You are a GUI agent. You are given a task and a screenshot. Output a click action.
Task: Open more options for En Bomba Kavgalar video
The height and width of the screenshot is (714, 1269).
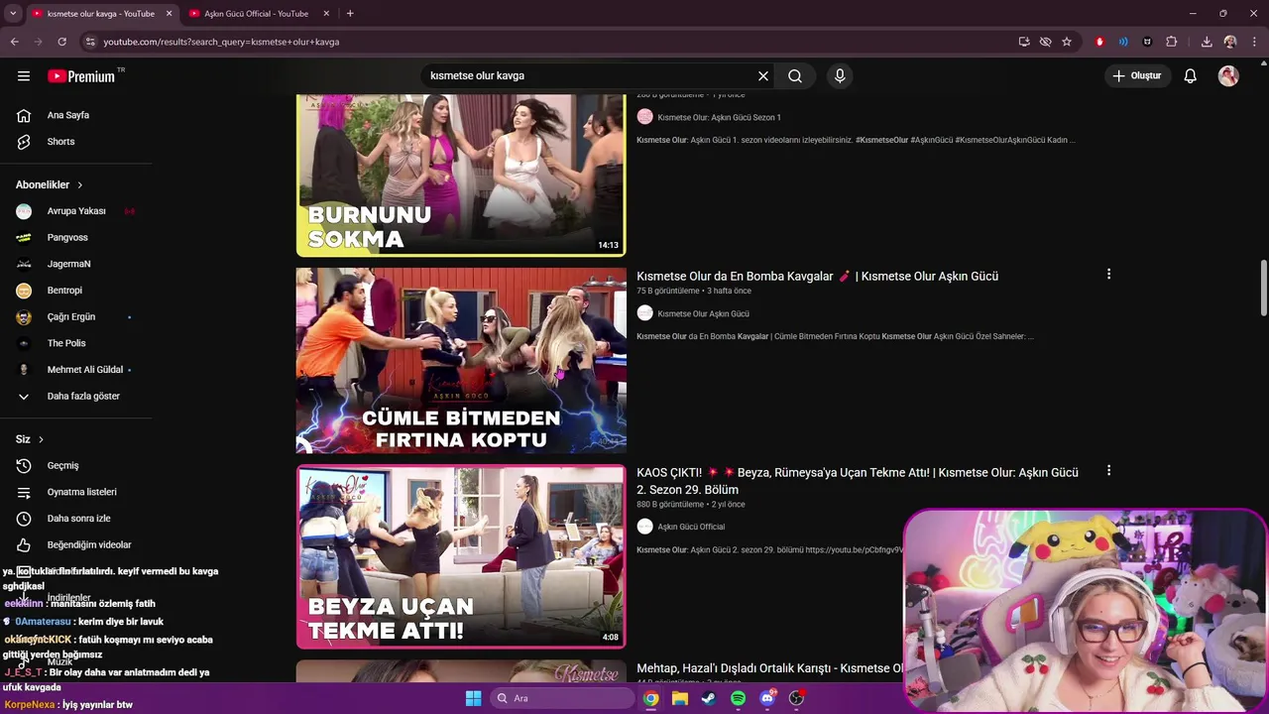coord(1108,275)
